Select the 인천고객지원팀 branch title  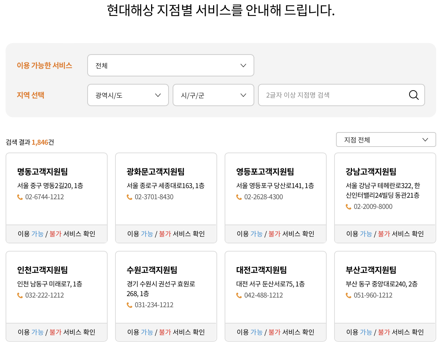click(x=42, y=270)
